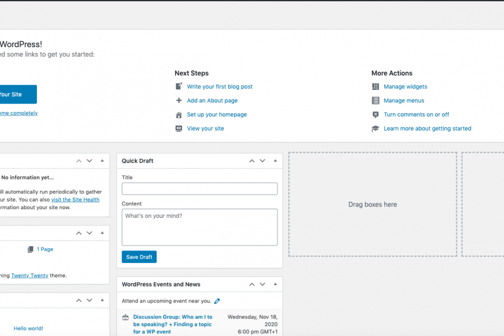Click the plus icon beside Add an About page
The width and height of the screenshot is (504, 336).
pyautogui.click(x=179, y=100)
